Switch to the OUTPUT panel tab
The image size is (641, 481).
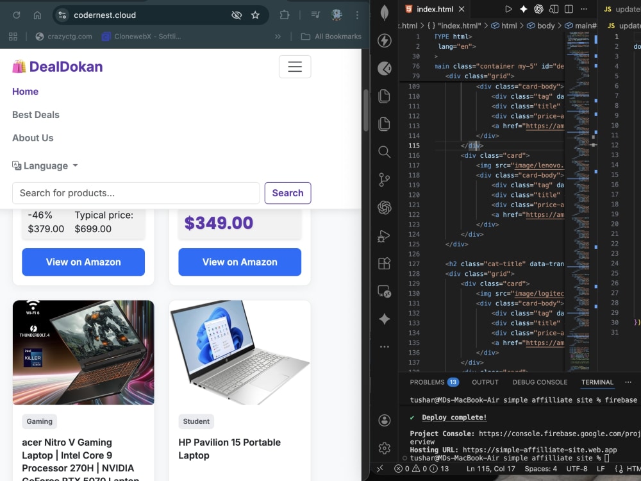coord(485,382)
